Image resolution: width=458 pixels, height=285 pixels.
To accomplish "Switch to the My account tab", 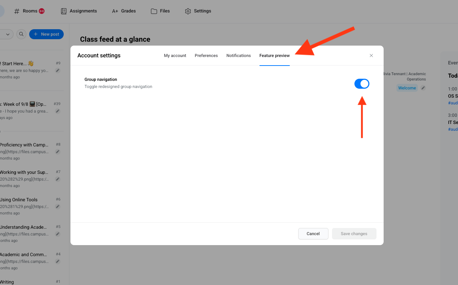I will (175, 56).
